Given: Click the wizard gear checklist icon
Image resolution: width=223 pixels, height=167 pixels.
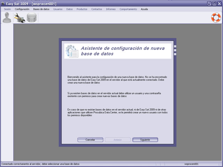Looking at the screenshot, I should click(72, 51).
